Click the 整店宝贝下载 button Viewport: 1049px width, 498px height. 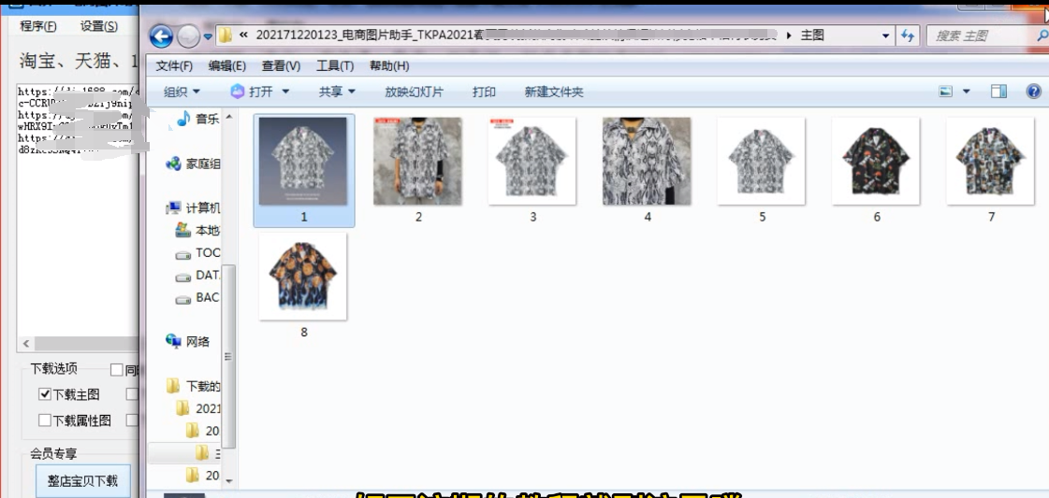pos(82,481)
